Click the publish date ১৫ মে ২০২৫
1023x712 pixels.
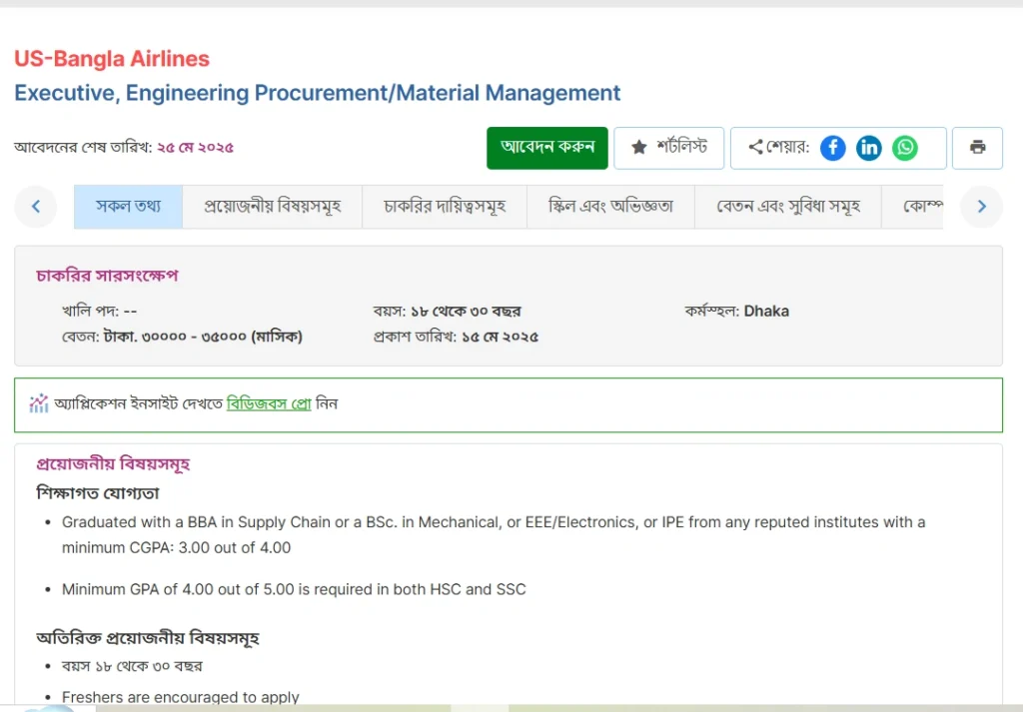[x=501, y=338]
